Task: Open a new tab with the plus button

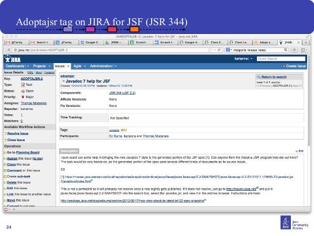Action: (x=306, y=42)
